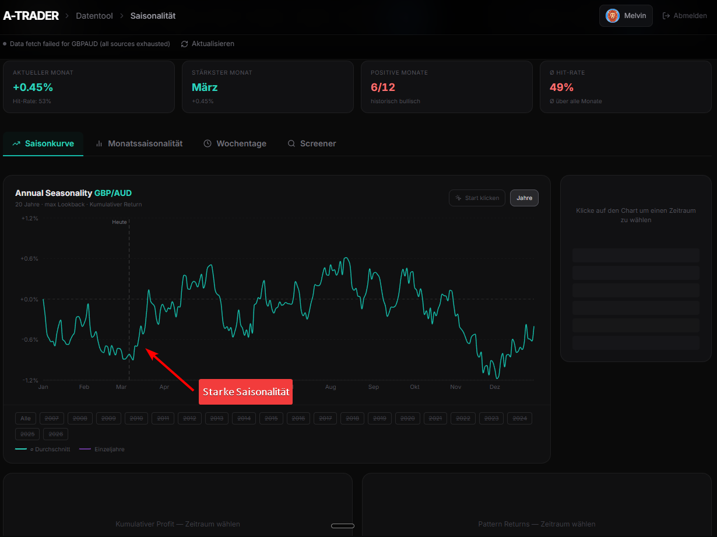This screenshot has height=537, width=717.
Task: Click the Aktualisieren refresh icon
Action: (184, 43)
